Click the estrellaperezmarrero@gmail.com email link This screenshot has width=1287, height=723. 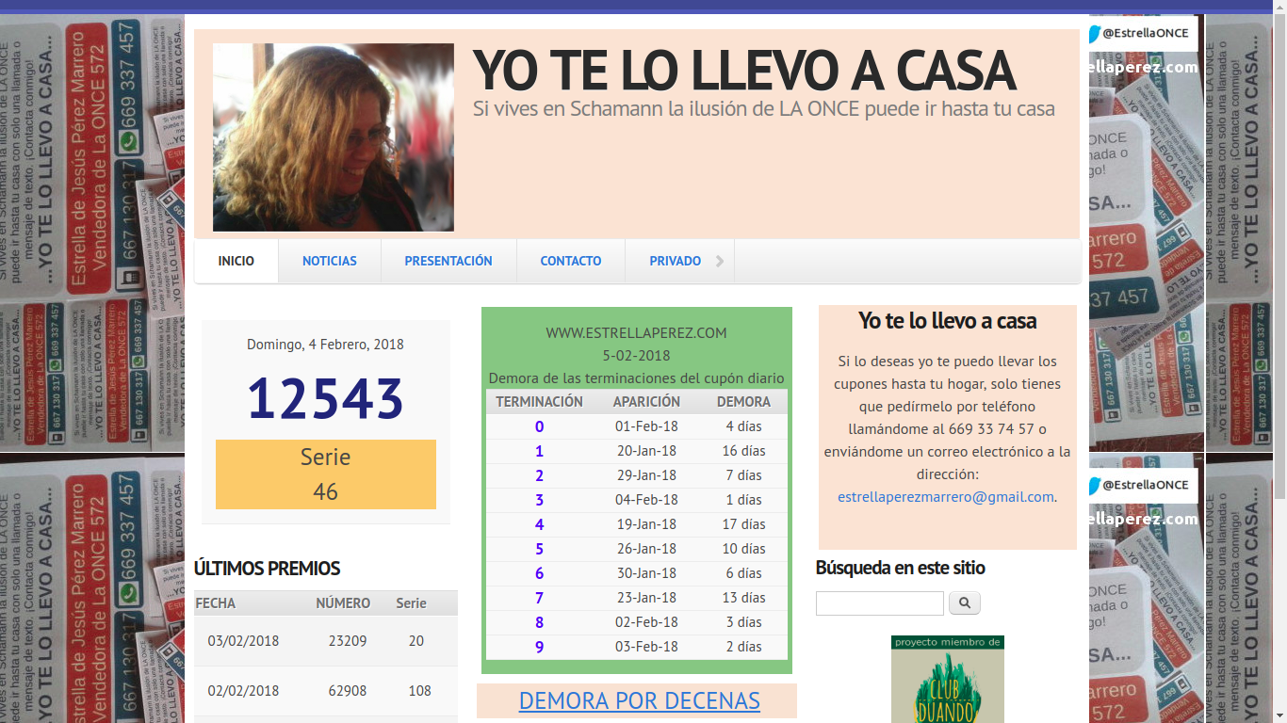[945, 497]
